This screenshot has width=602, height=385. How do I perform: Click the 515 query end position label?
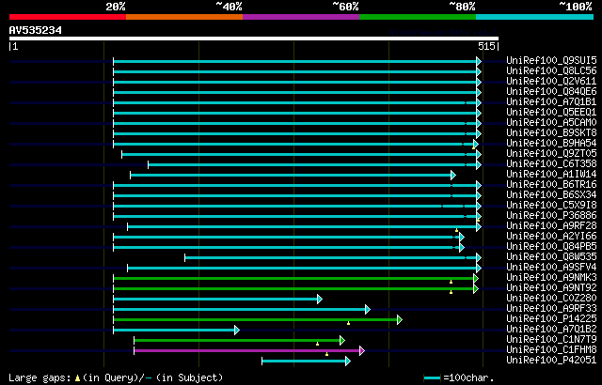(x=486, y=46)
